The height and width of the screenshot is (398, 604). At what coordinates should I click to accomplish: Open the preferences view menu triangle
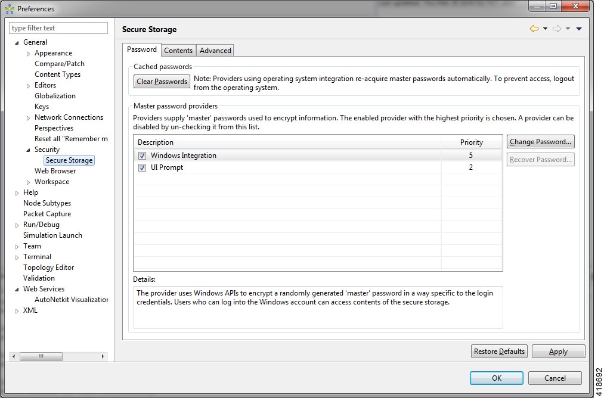point(579,29)
